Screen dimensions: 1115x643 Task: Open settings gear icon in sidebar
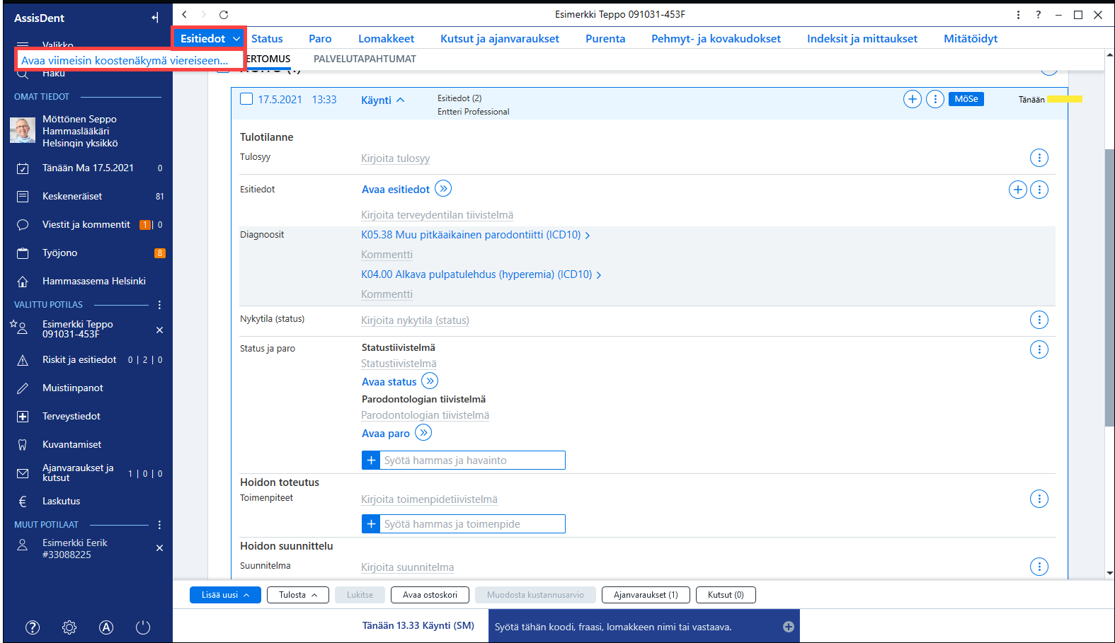point(69,627)
